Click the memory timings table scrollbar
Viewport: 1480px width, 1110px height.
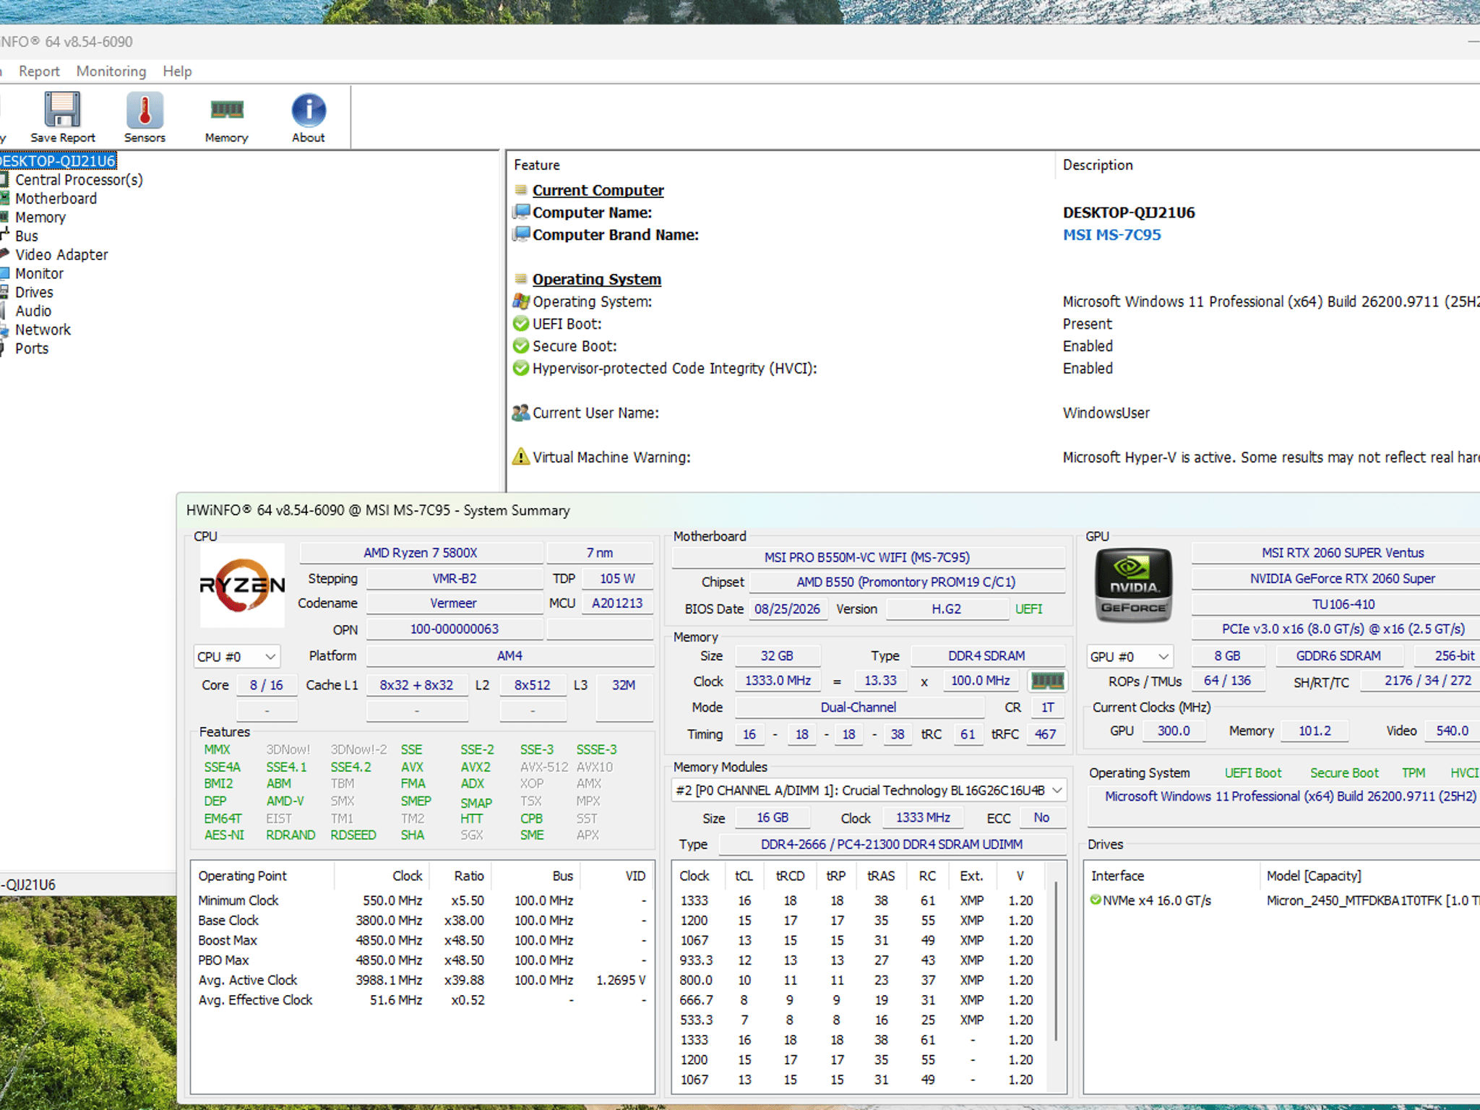pyautogui.click(x=1057, y=961)
